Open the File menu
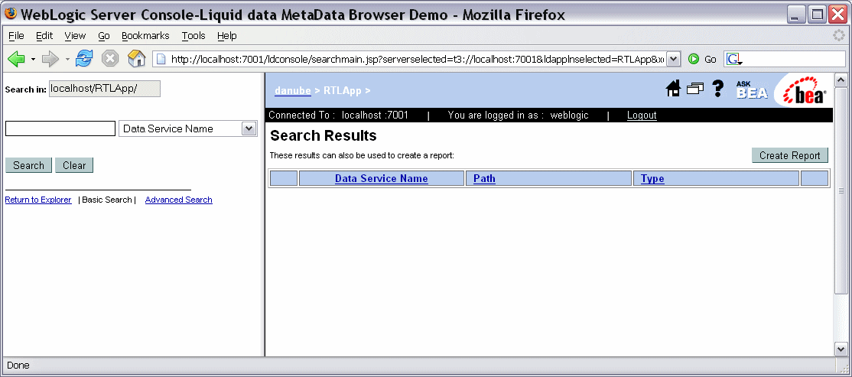Viewport: 852px width, 377px height. [x=16, y=36]
